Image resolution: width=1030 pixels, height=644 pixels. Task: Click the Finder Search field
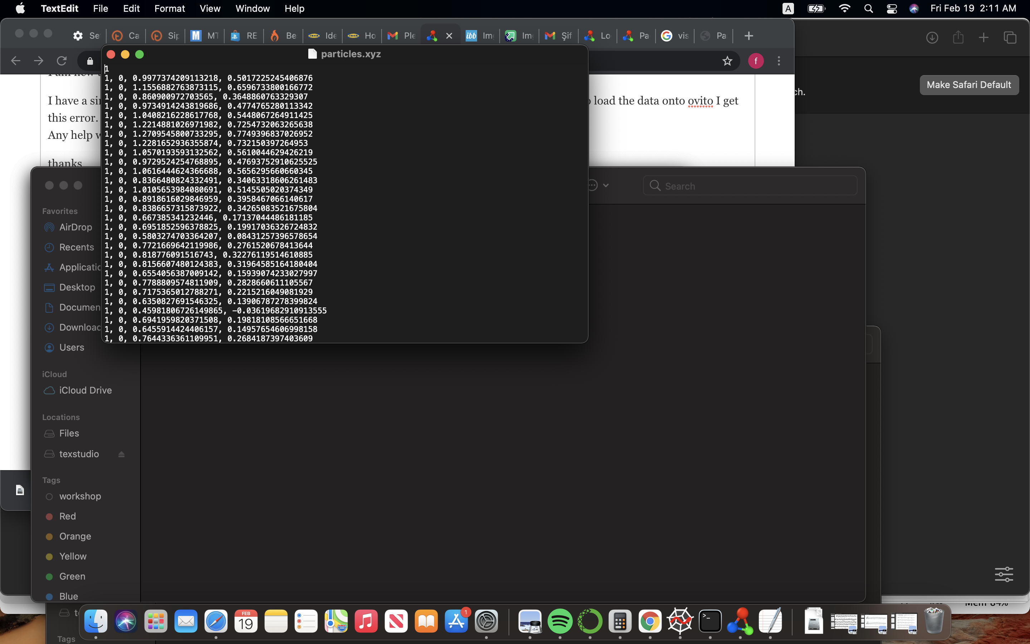pyautogui.click(x=749, y=186)
